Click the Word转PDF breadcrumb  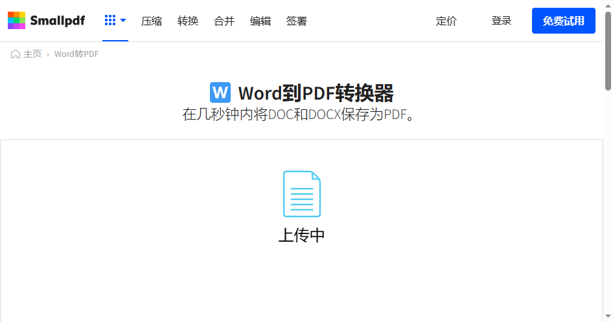[x=76, y=54]
